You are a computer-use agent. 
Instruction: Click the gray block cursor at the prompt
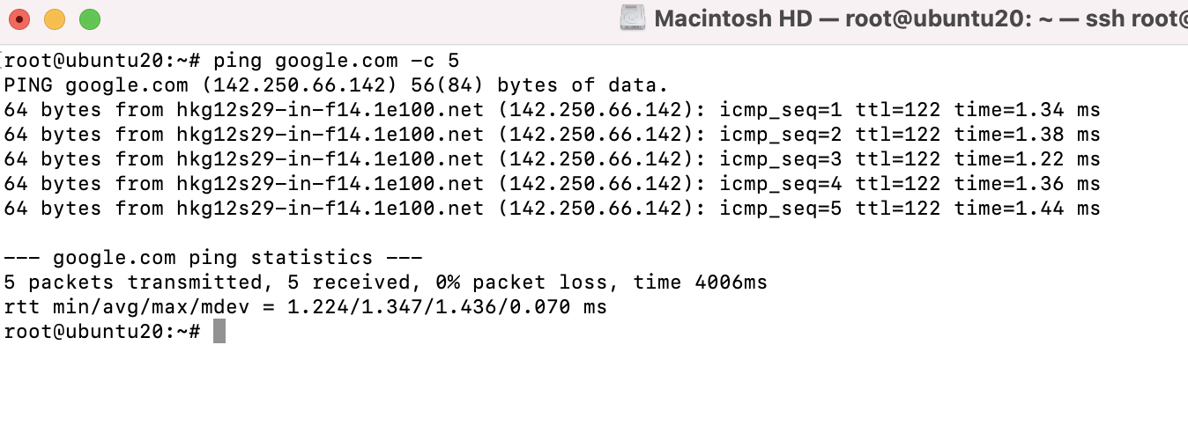219,332
